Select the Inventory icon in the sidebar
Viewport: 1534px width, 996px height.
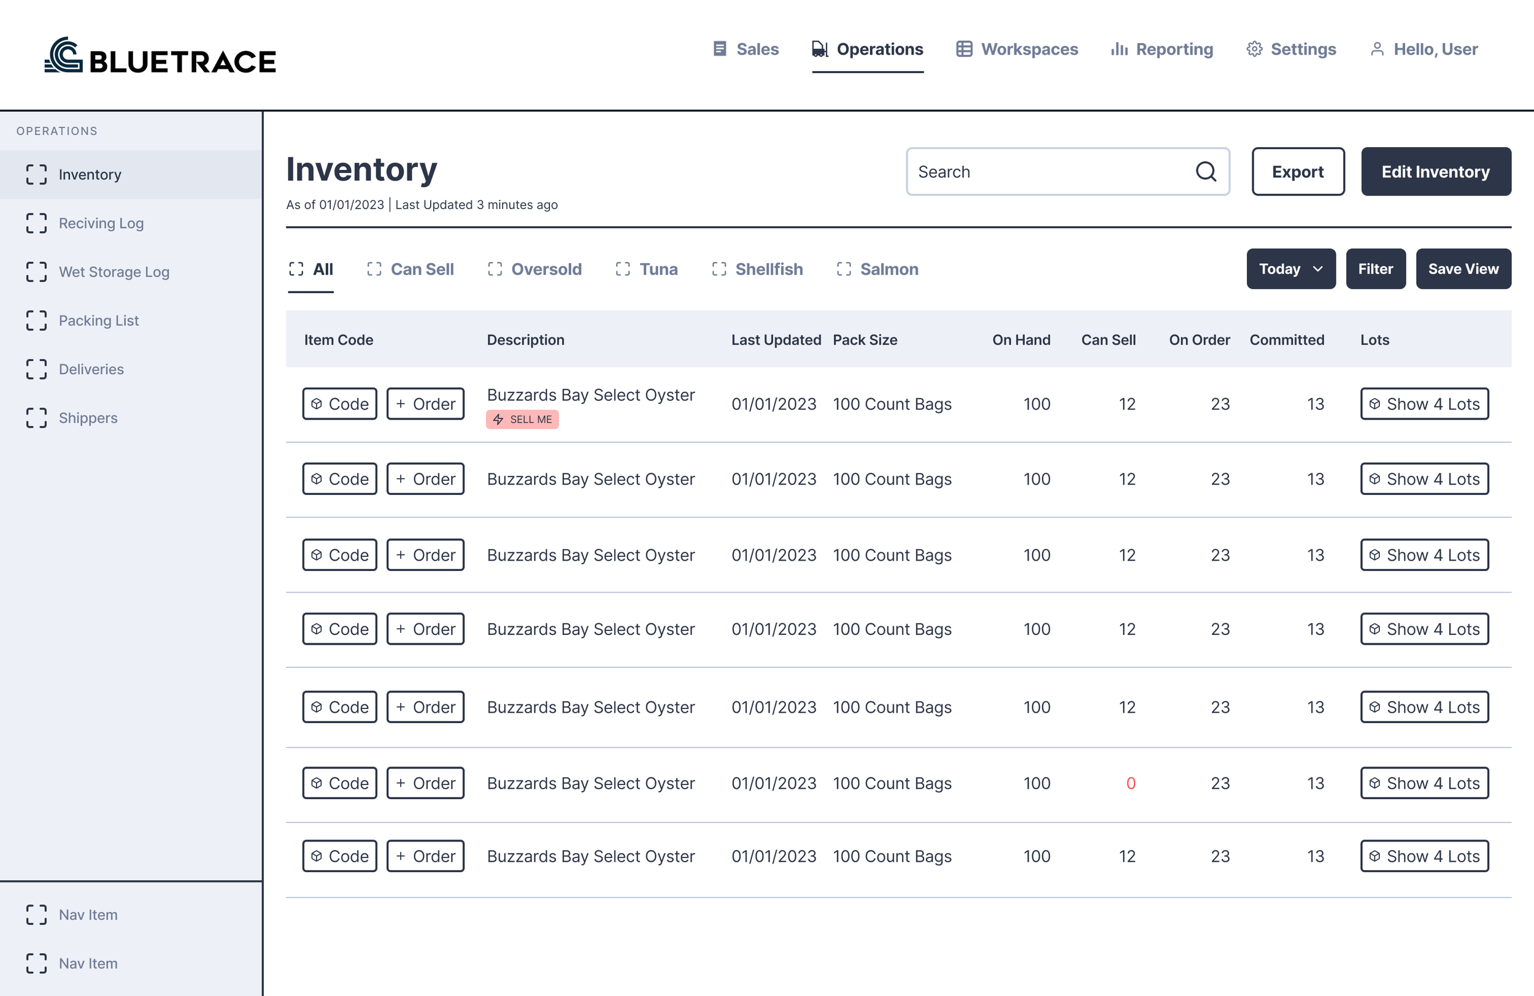pyautogui.click(x=36, y=174)
